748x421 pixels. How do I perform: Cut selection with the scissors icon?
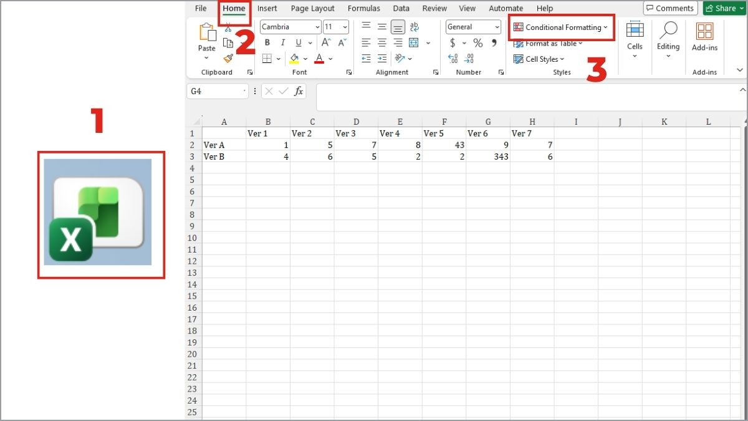pos(228,28)
